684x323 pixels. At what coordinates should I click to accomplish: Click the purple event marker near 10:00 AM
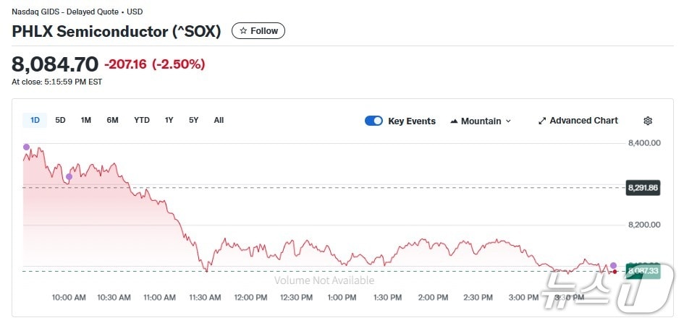(x=69, y=176)
